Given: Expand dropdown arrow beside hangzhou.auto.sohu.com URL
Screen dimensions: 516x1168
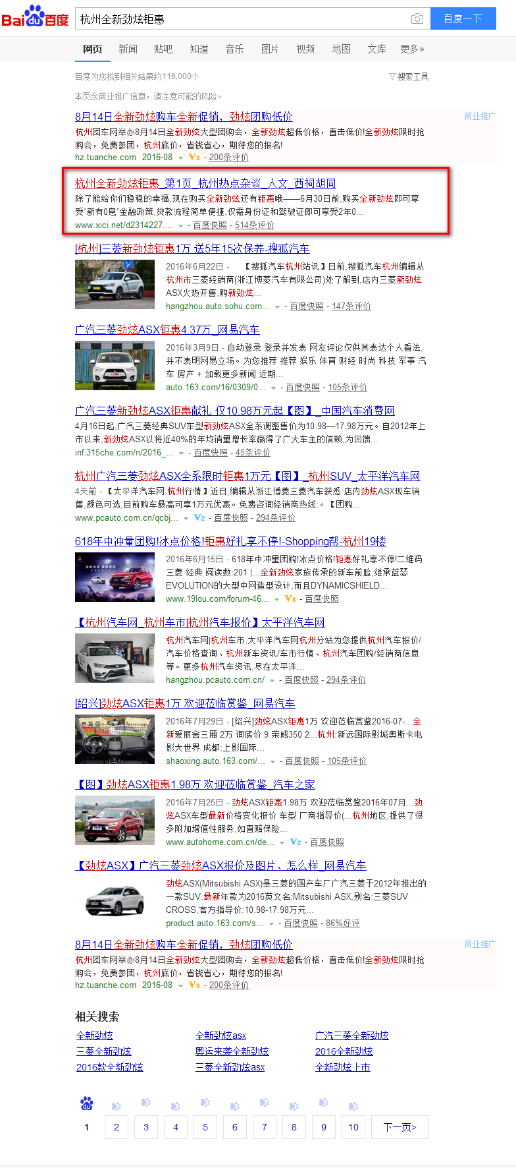Looking at the screenshot, I should [x=277, y=307].
